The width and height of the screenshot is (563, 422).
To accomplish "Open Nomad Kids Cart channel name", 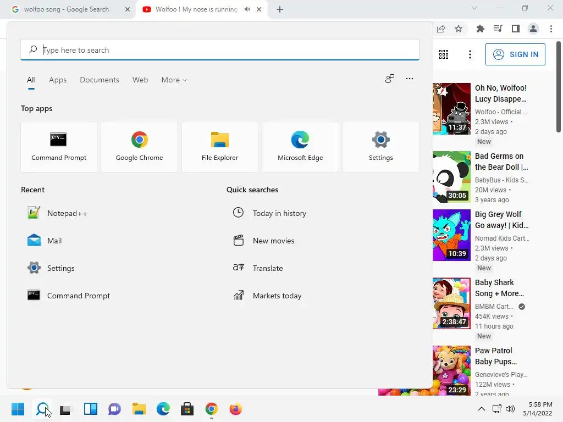I will point(502,238).
